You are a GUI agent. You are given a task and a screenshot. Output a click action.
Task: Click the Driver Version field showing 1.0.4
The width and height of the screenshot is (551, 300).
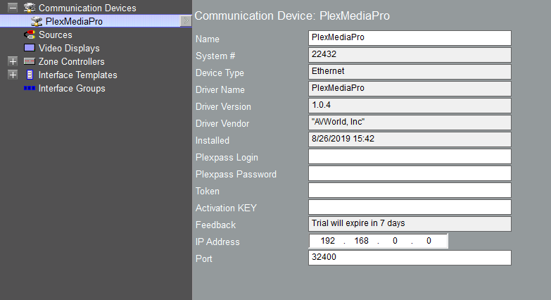[410, 106]
